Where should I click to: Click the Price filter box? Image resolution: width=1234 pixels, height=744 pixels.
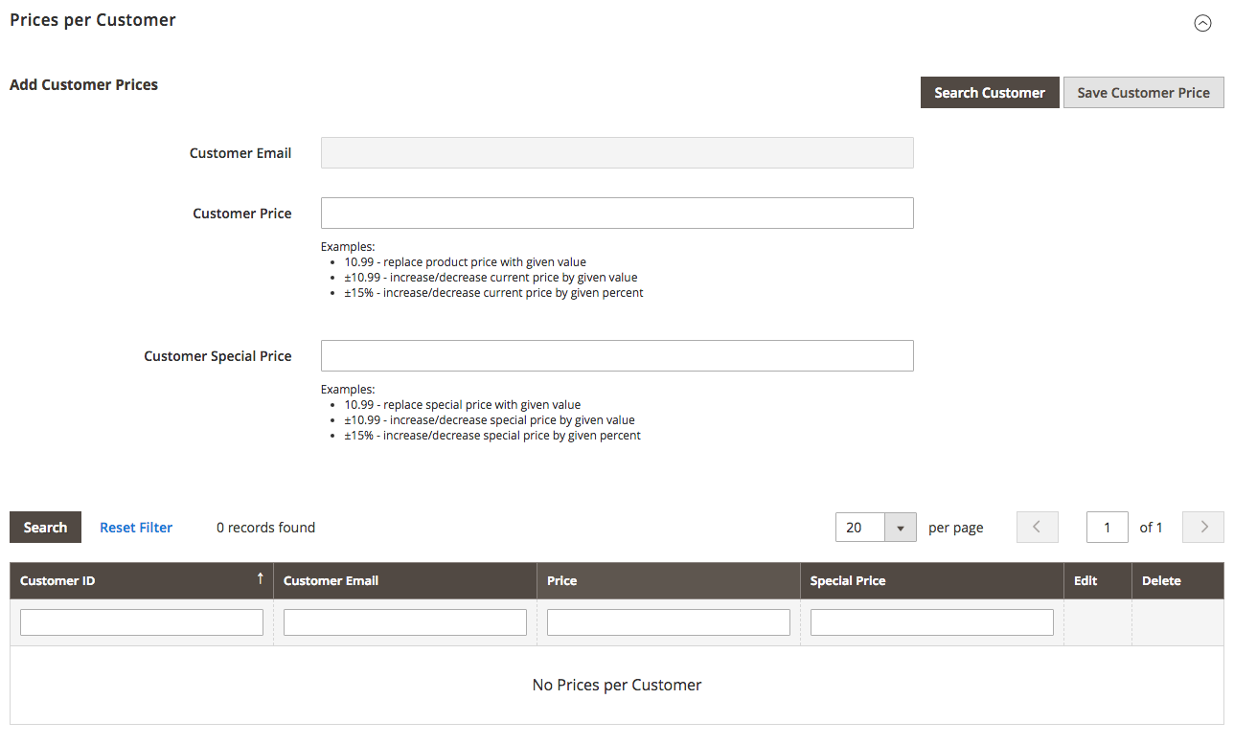669,622
